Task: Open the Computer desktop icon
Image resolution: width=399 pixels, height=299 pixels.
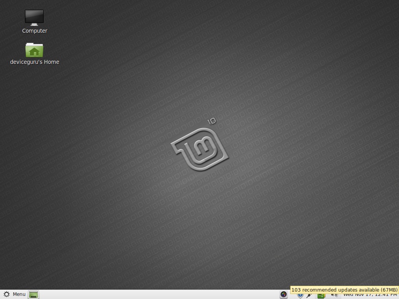Action: point(34,18)
